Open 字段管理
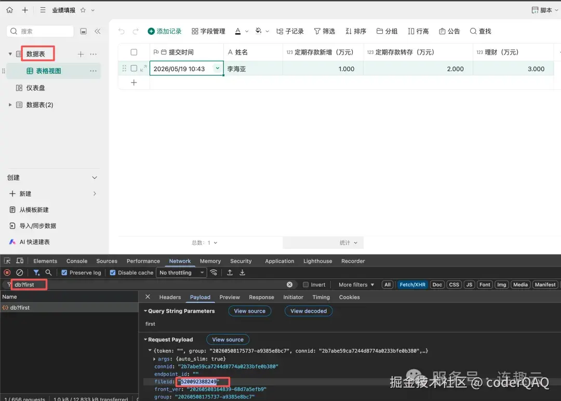 (208, 31)
